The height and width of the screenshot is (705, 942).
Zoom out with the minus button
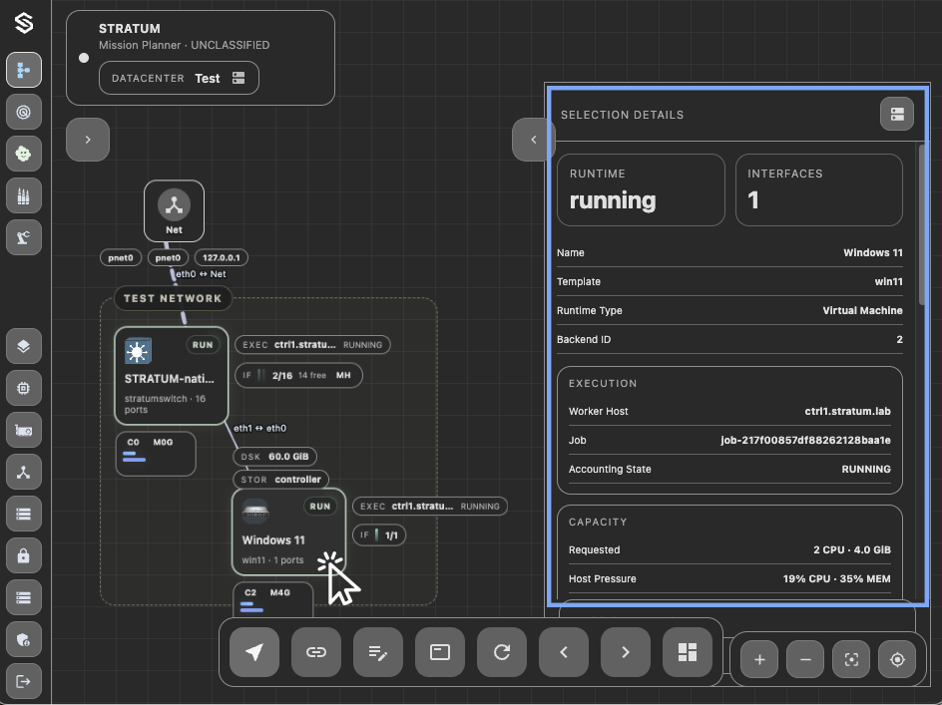tap(805, 659)
